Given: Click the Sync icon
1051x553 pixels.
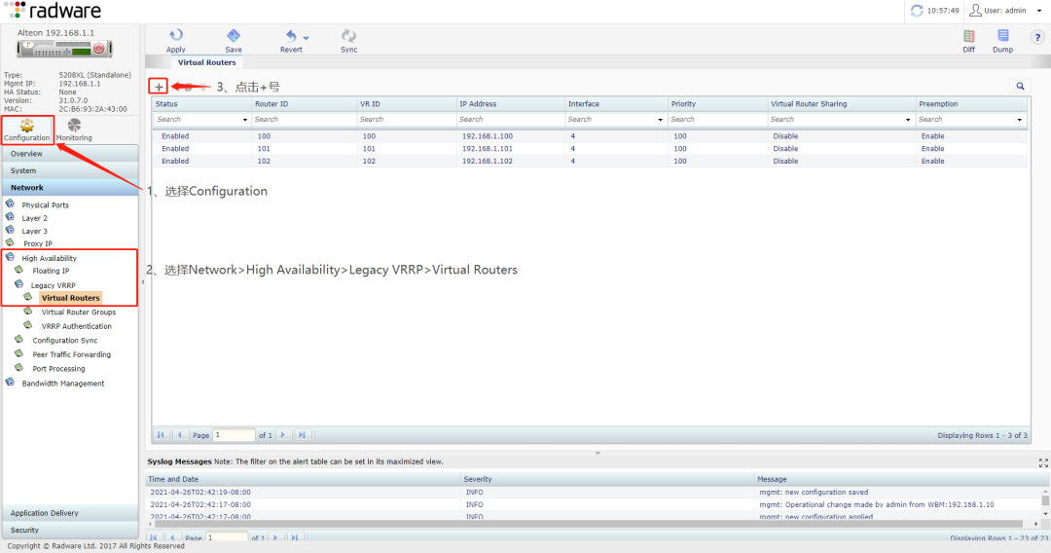Looking at the screenshot, I should pyautogui.click(x=348, y=37).
